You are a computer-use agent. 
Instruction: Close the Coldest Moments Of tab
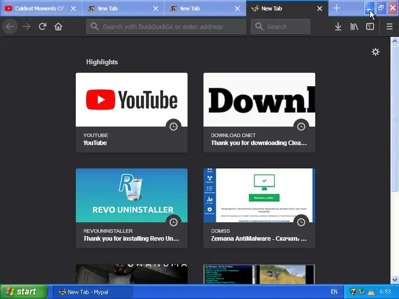click(73, 8)
